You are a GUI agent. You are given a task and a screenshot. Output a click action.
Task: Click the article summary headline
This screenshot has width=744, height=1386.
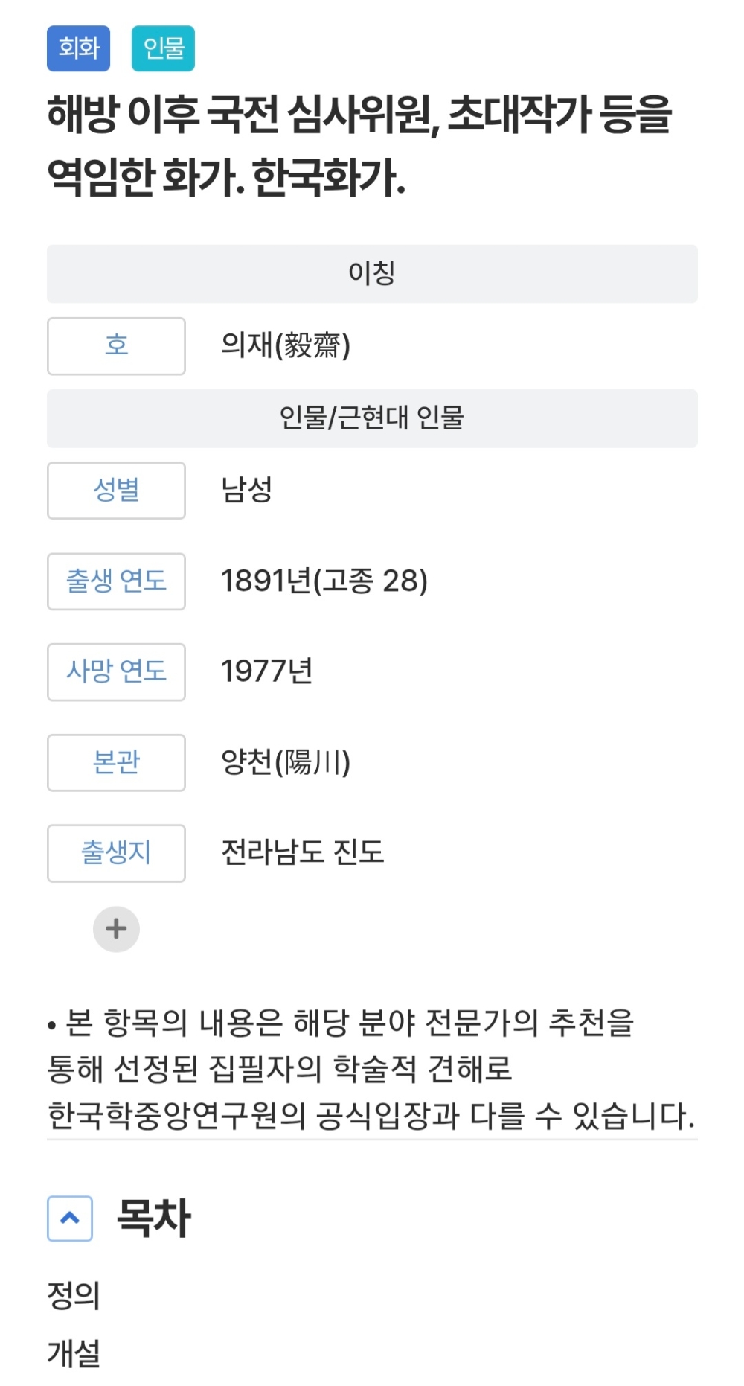(359, 146)
